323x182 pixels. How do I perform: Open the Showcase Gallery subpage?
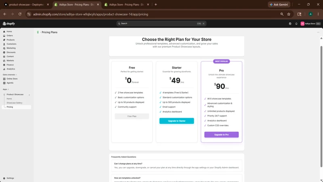click(15, 103)
